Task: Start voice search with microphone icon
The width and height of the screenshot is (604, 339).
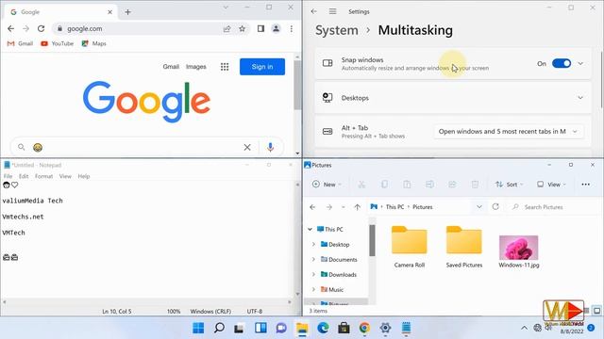Action: point(271,147)
